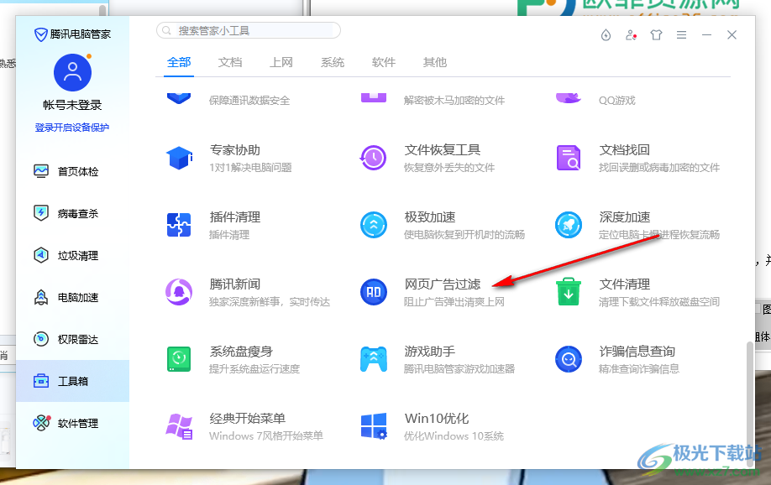
Task: Click the 插件清理 title text
Action: point(235,216)
